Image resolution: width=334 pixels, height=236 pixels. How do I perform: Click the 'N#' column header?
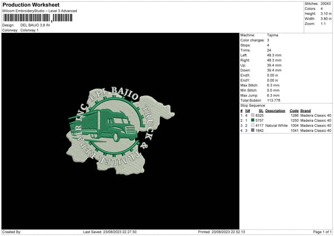coord(248,111)
